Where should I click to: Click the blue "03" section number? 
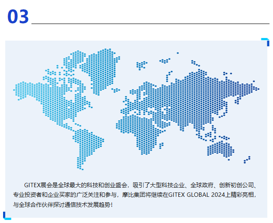pyautogui.click(x=18, y=16)
